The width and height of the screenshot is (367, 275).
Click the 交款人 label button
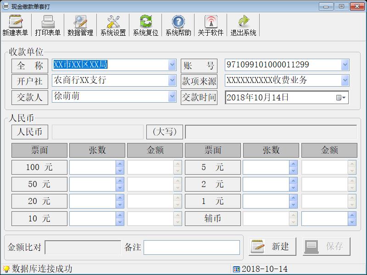[x=30, y=97]
